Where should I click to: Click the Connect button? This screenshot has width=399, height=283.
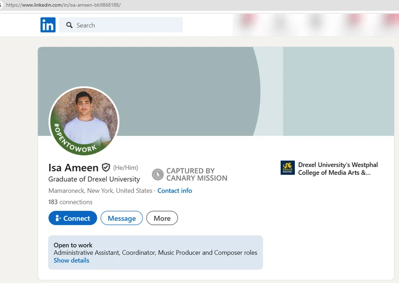[x=73, y=218]
